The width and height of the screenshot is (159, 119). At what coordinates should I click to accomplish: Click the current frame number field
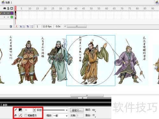37,26
